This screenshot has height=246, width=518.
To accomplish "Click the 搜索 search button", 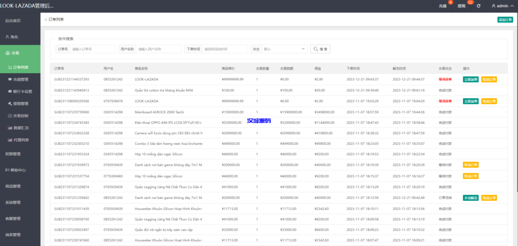I will (x=320, y=49).
